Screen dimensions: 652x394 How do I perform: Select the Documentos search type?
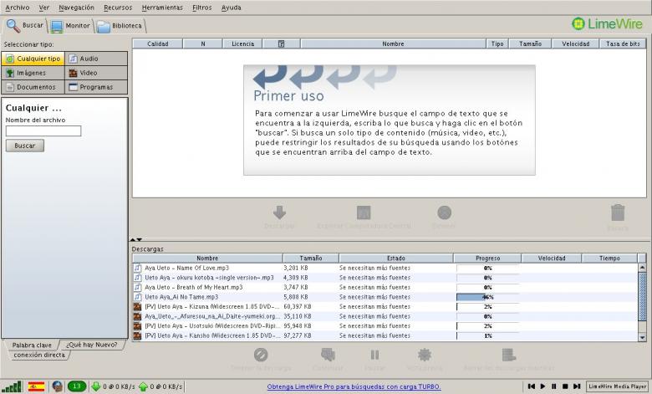tap(33, 87)
